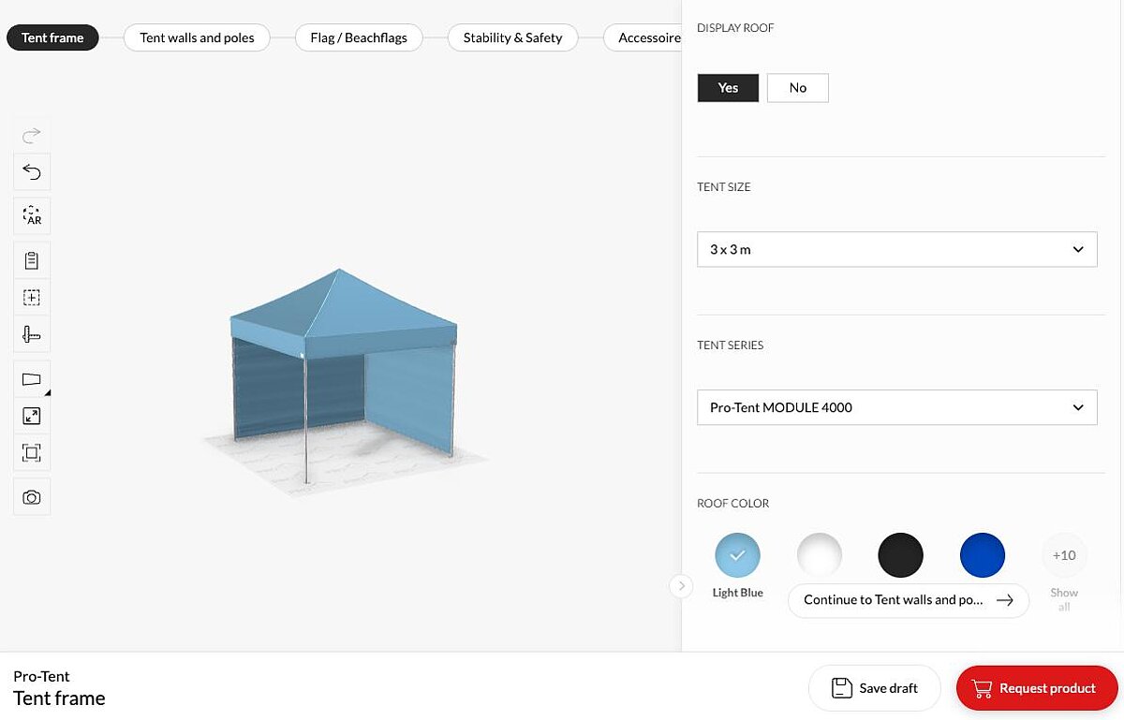Open the clipboard summary icon

[32, 260]
